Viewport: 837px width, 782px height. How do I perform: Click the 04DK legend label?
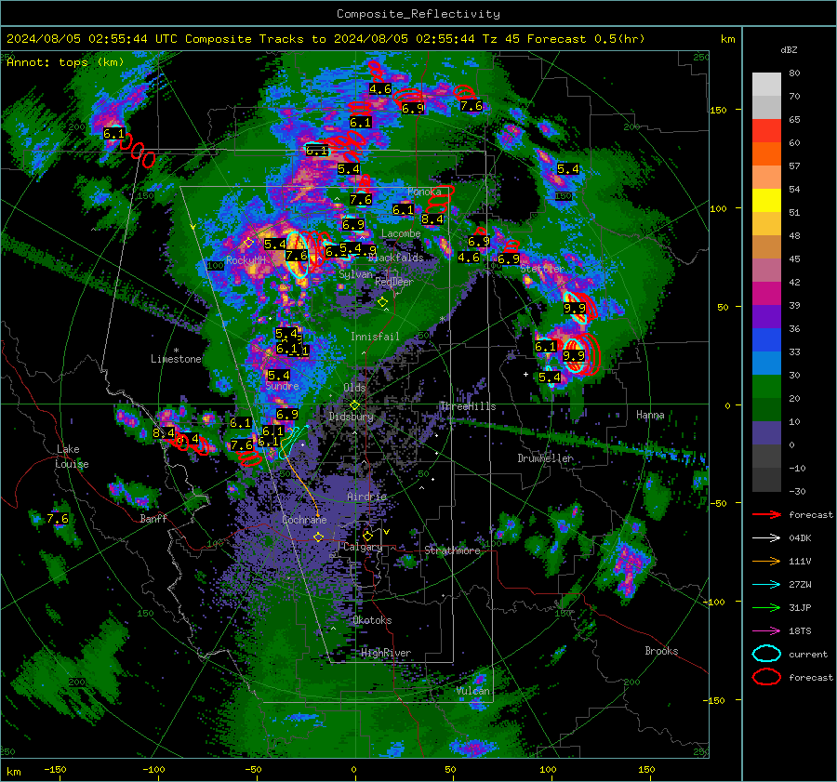(x=800, y=538)
